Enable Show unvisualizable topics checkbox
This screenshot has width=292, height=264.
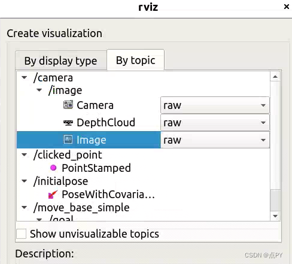tap(21, 233)
